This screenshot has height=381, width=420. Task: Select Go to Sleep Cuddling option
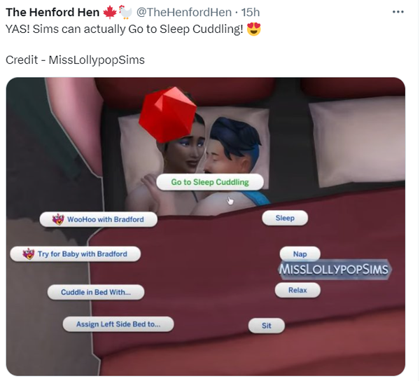210,182
